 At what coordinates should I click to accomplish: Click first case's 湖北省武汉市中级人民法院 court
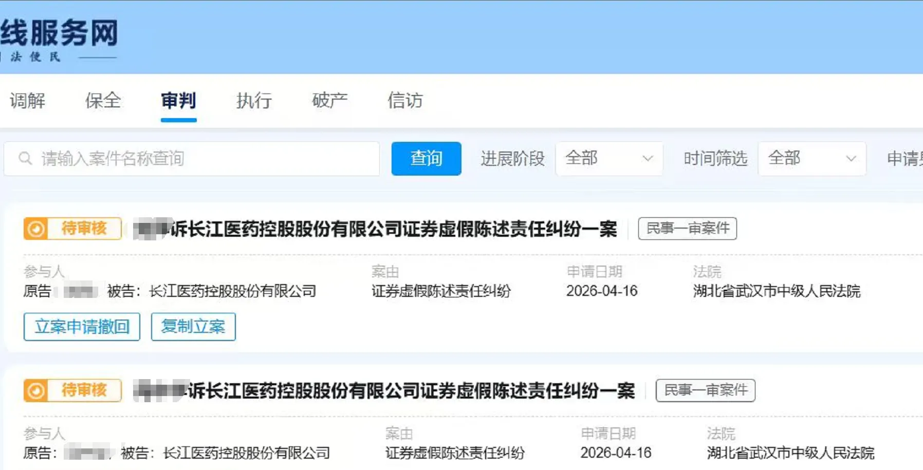click(x=777, y=291)
